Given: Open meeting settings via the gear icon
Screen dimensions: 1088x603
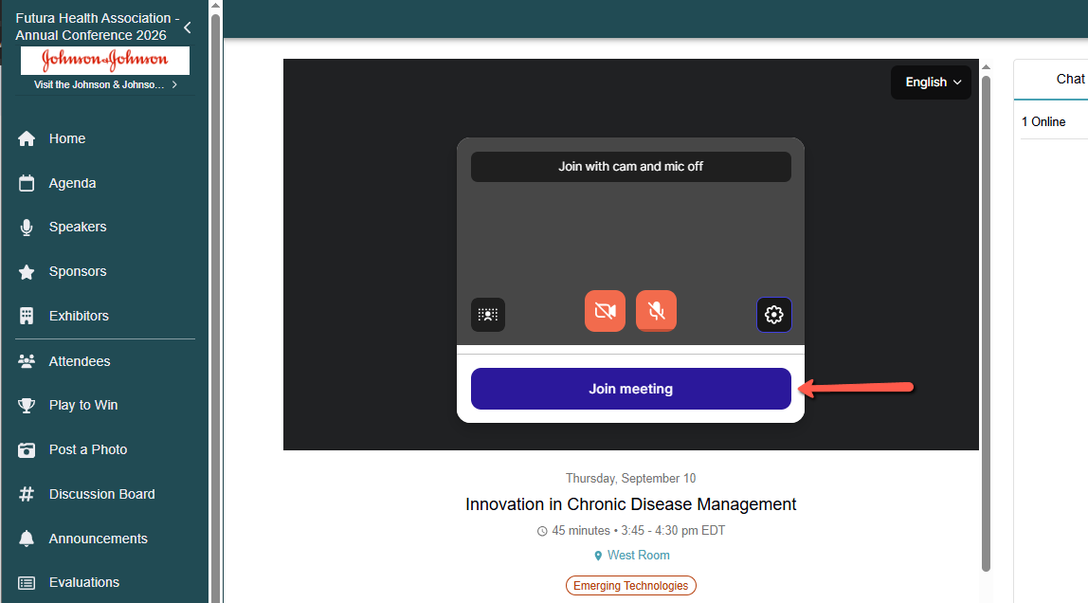Looking at the screenshot, I should 773,314.
